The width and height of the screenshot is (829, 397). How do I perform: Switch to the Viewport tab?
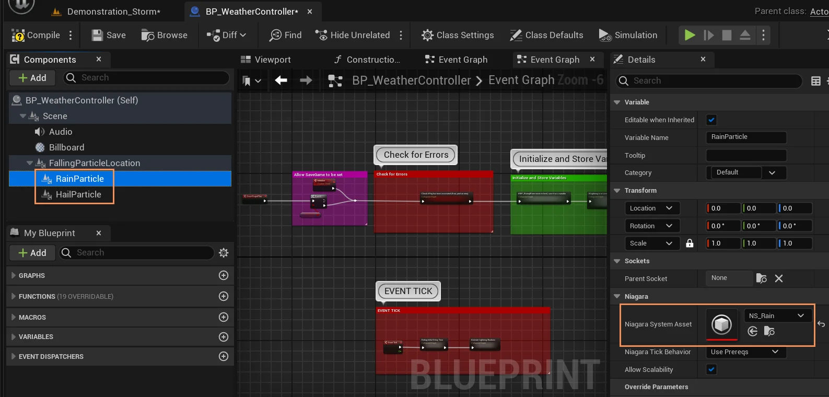click(266, 60)
